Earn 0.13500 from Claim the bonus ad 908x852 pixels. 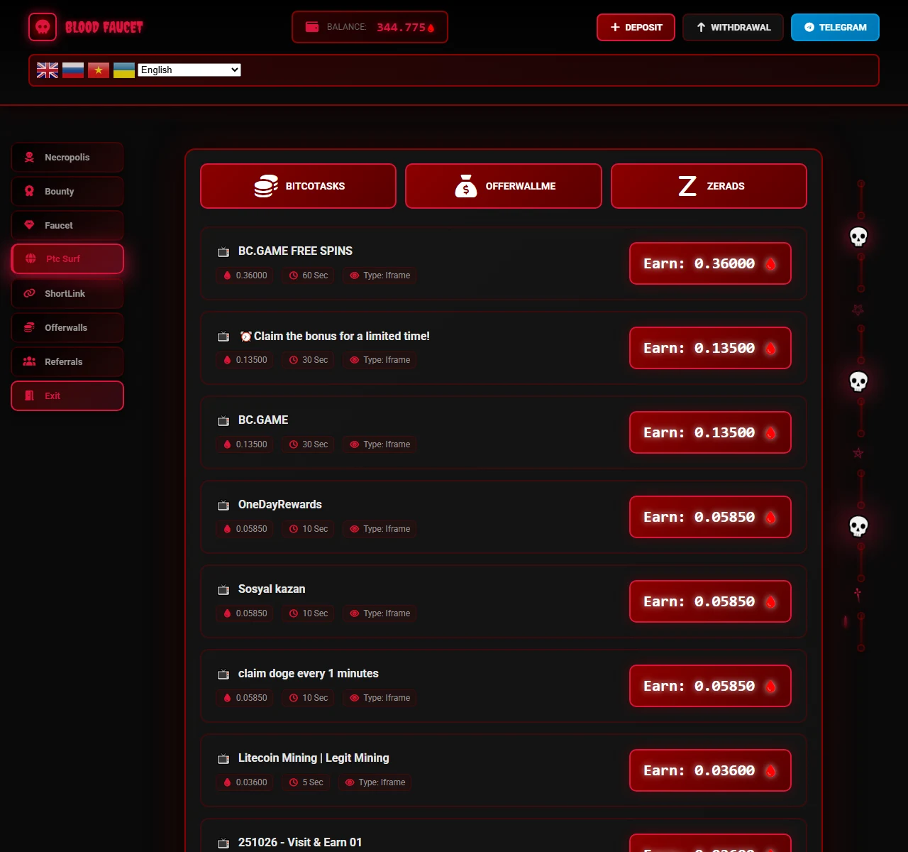point(710,348)
